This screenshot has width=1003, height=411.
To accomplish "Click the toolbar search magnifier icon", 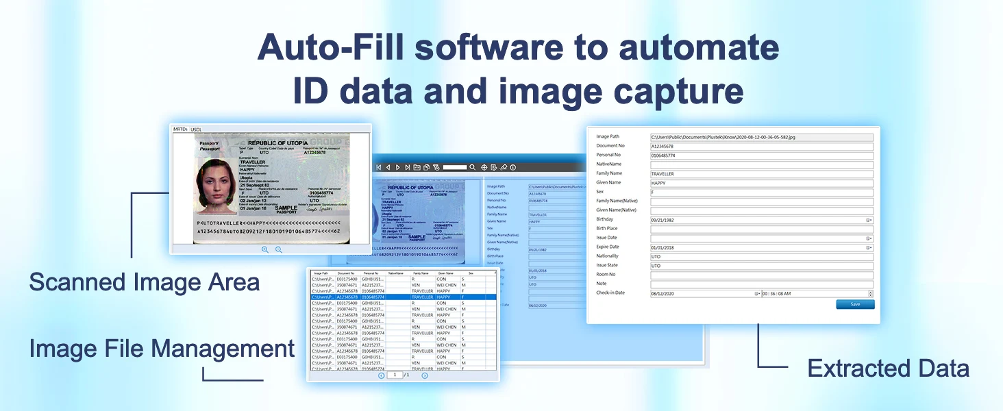I will 472,167.
